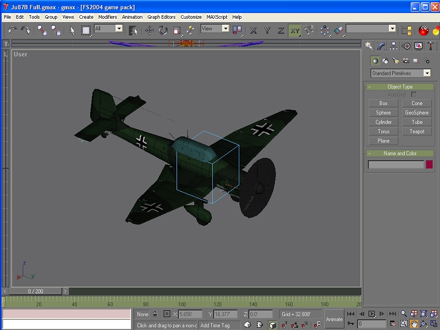
Task: Open the Modify panel tab icon
Action: pyautogui.click(x=381, y=46)
